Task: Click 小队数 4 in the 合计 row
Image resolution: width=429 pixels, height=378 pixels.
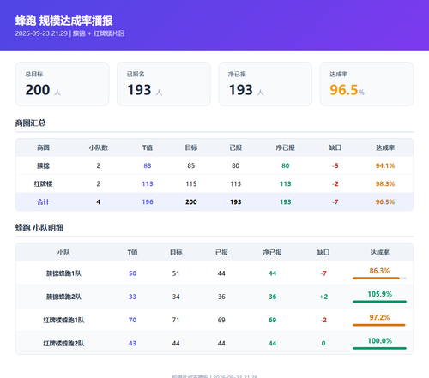Action: click(x=98, y=202)
